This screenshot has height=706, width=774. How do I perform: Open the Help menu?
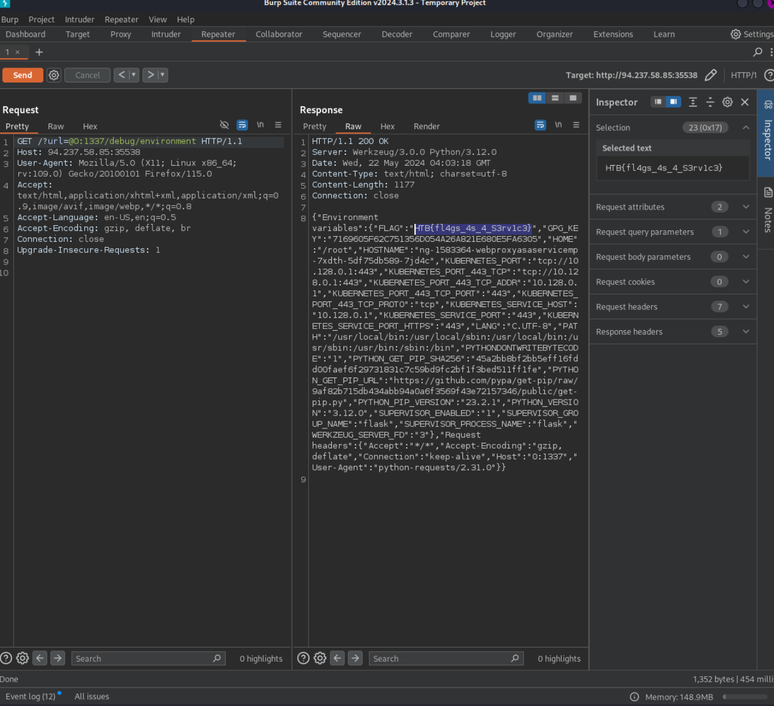(186, 19)
